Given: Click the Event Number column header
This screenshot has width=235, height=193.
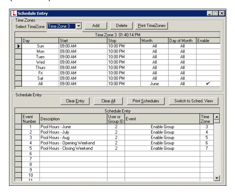Looking at the screenshot, I should click(x=31, y=119).
